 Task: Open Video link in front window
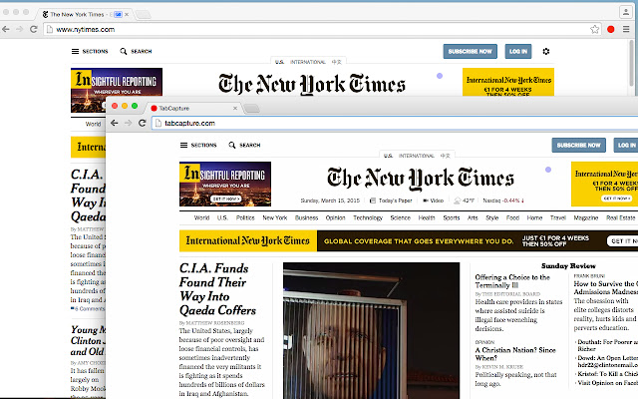click(434, 200)
